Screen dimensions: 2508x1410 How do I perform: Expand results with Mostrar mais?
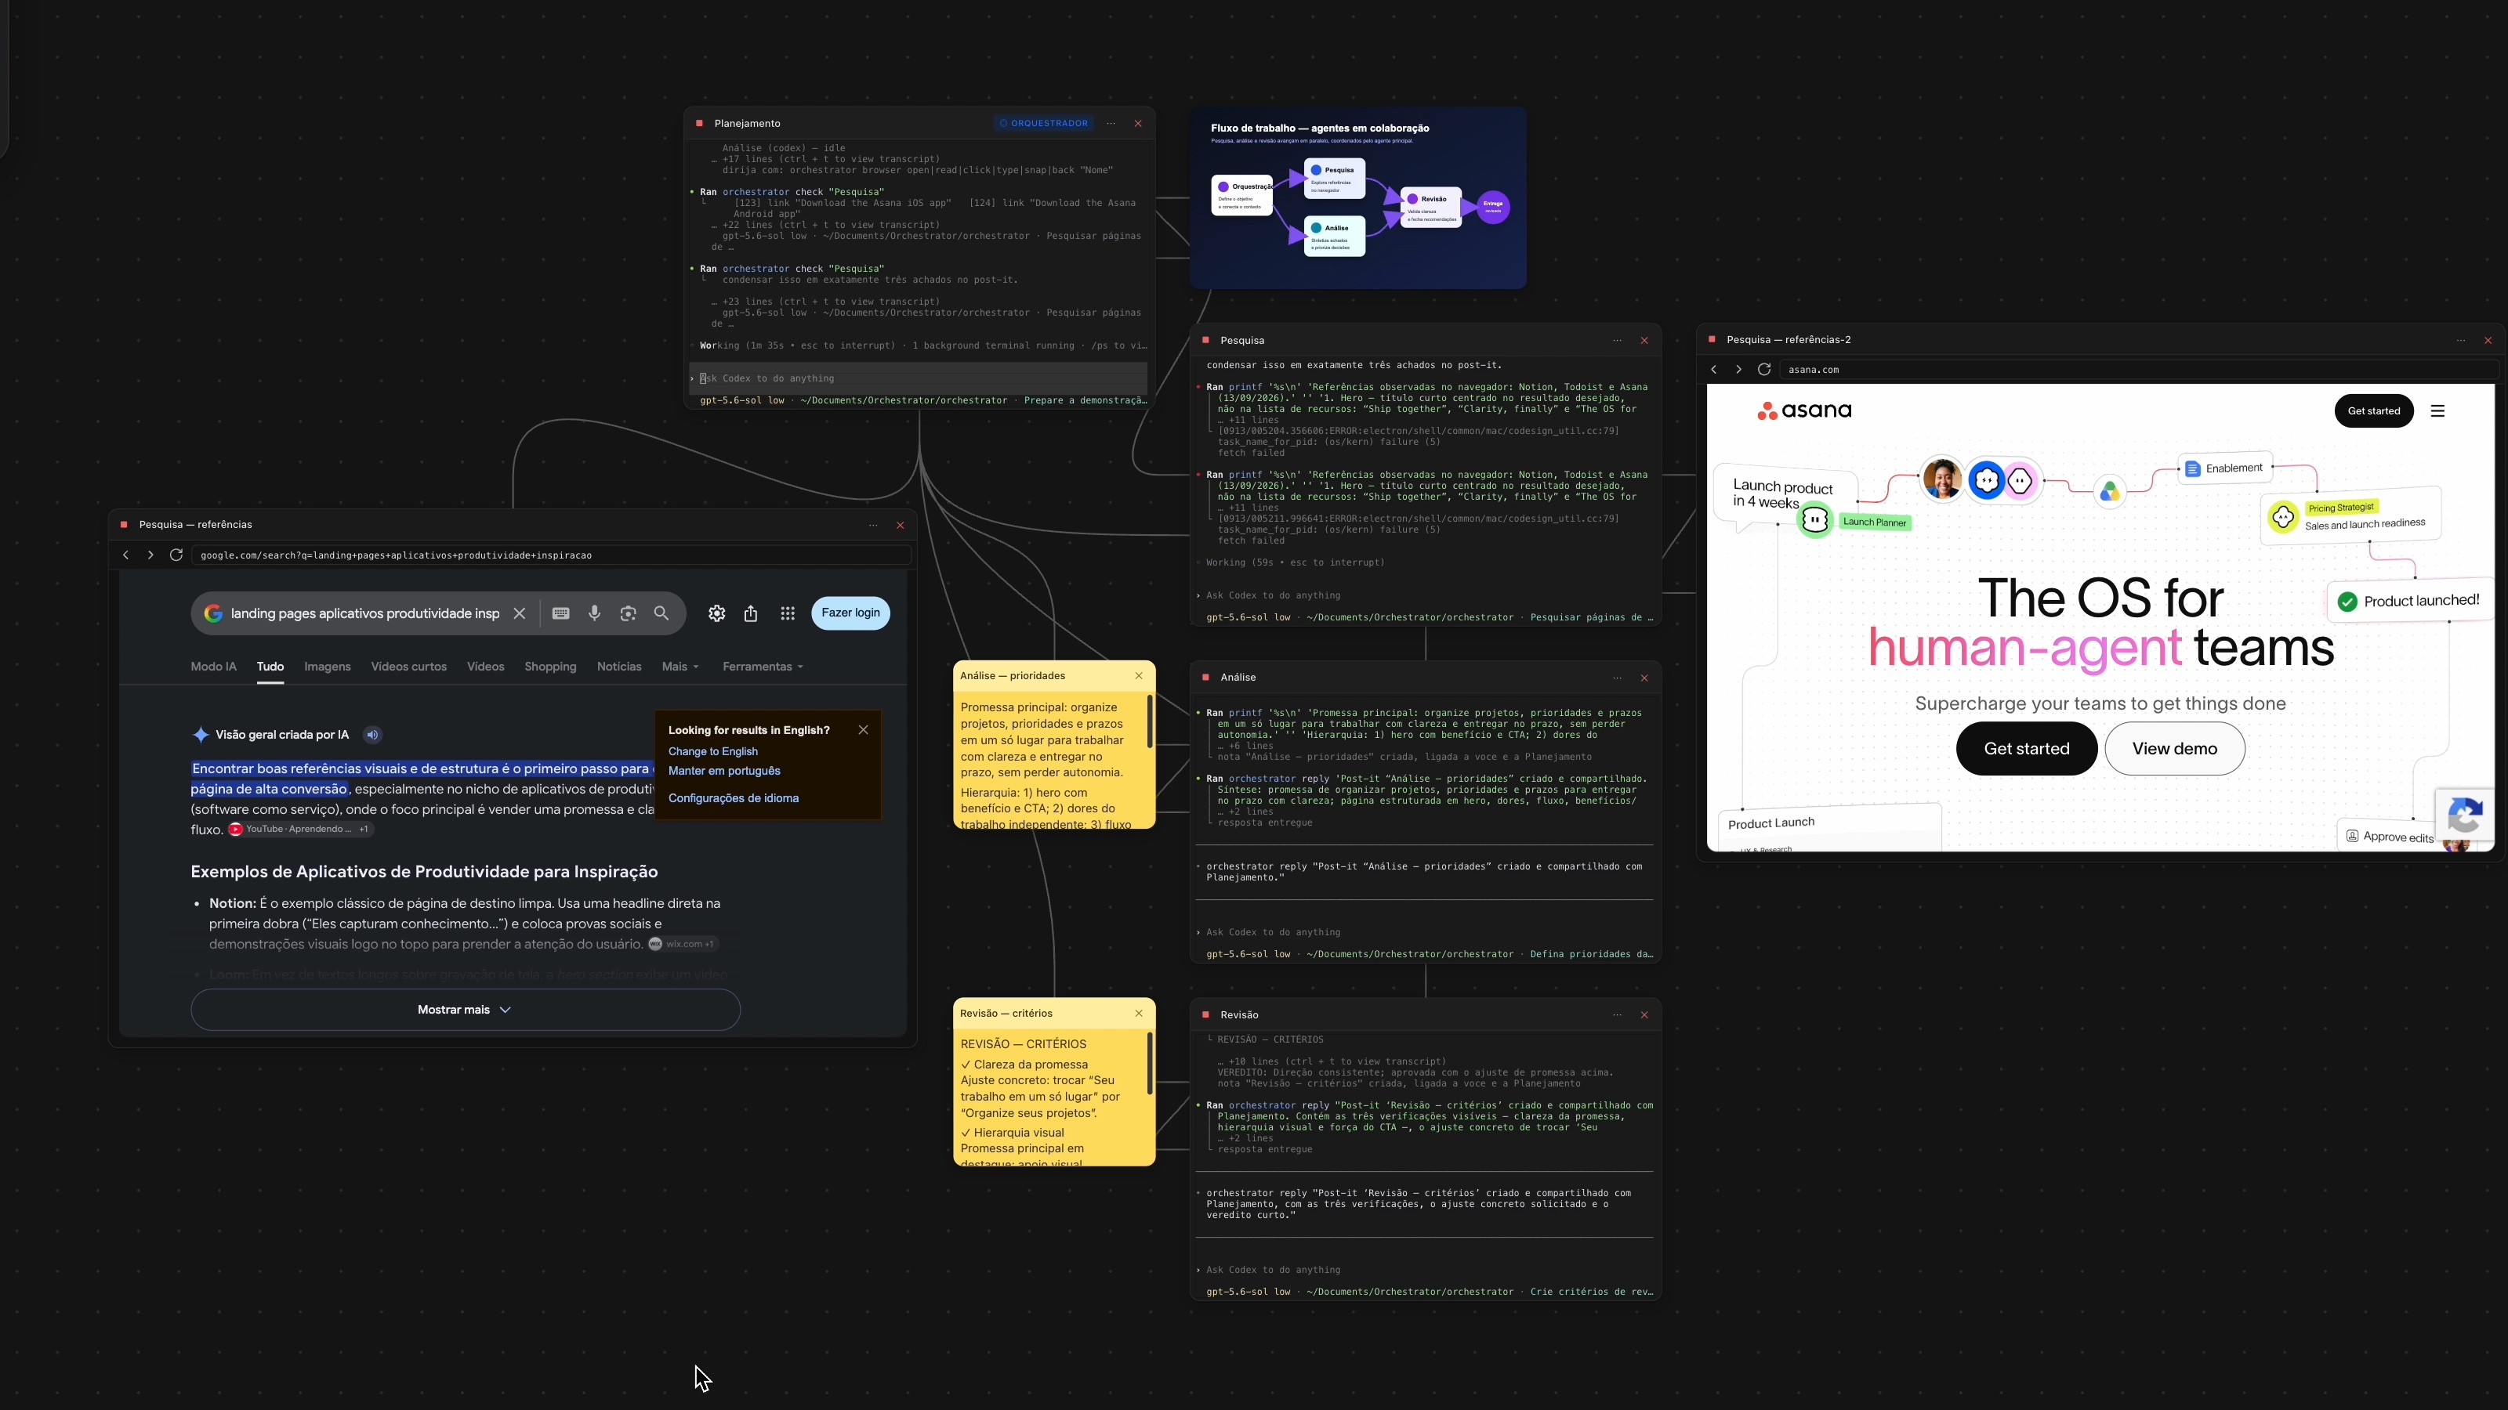[466, 1010]
